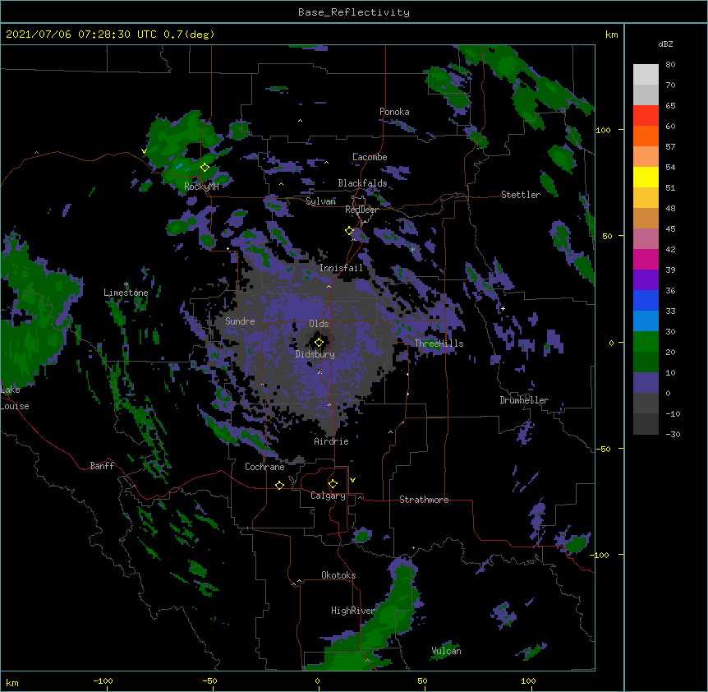Click the ThreeHills city label
This screenshot has height=692, width=708.
[x=439, y=344]
